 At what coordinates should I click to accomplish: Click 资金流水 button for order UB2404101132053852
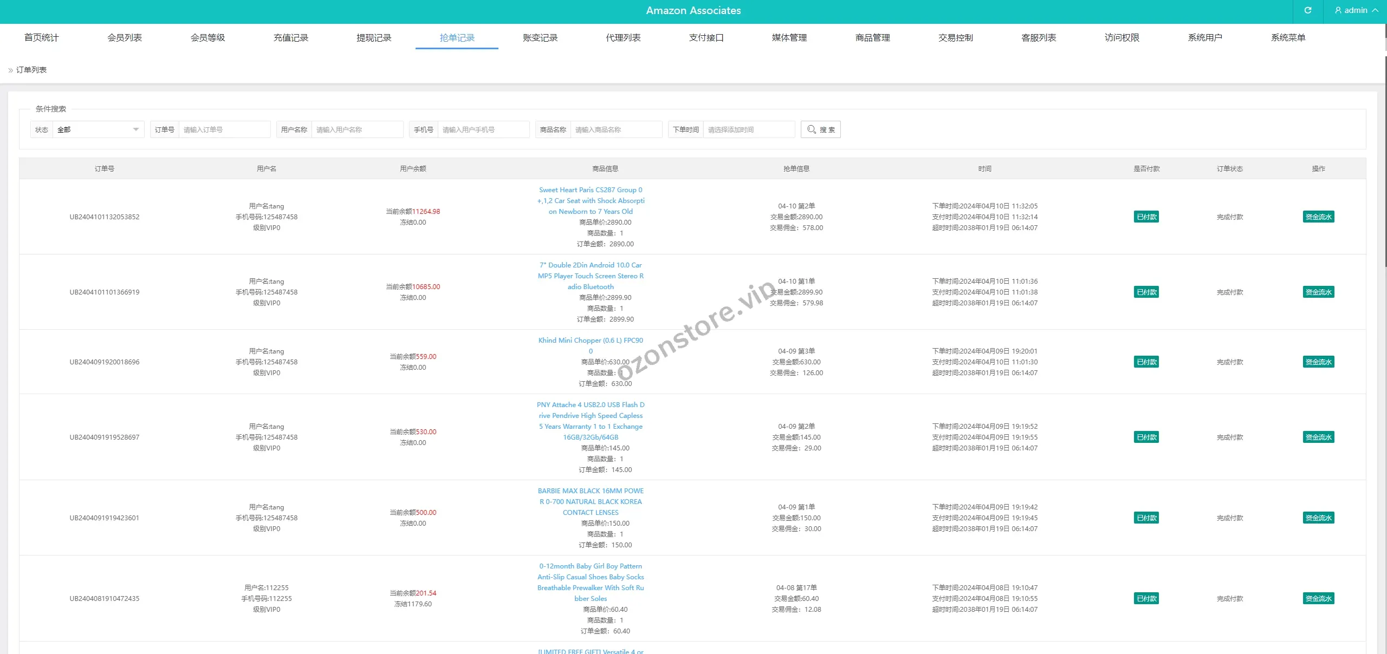(x=1318, y=217)
